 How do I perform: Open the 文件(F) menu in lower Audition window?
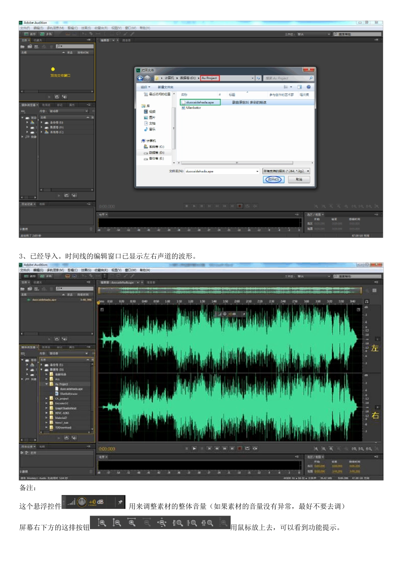(24, 270)
